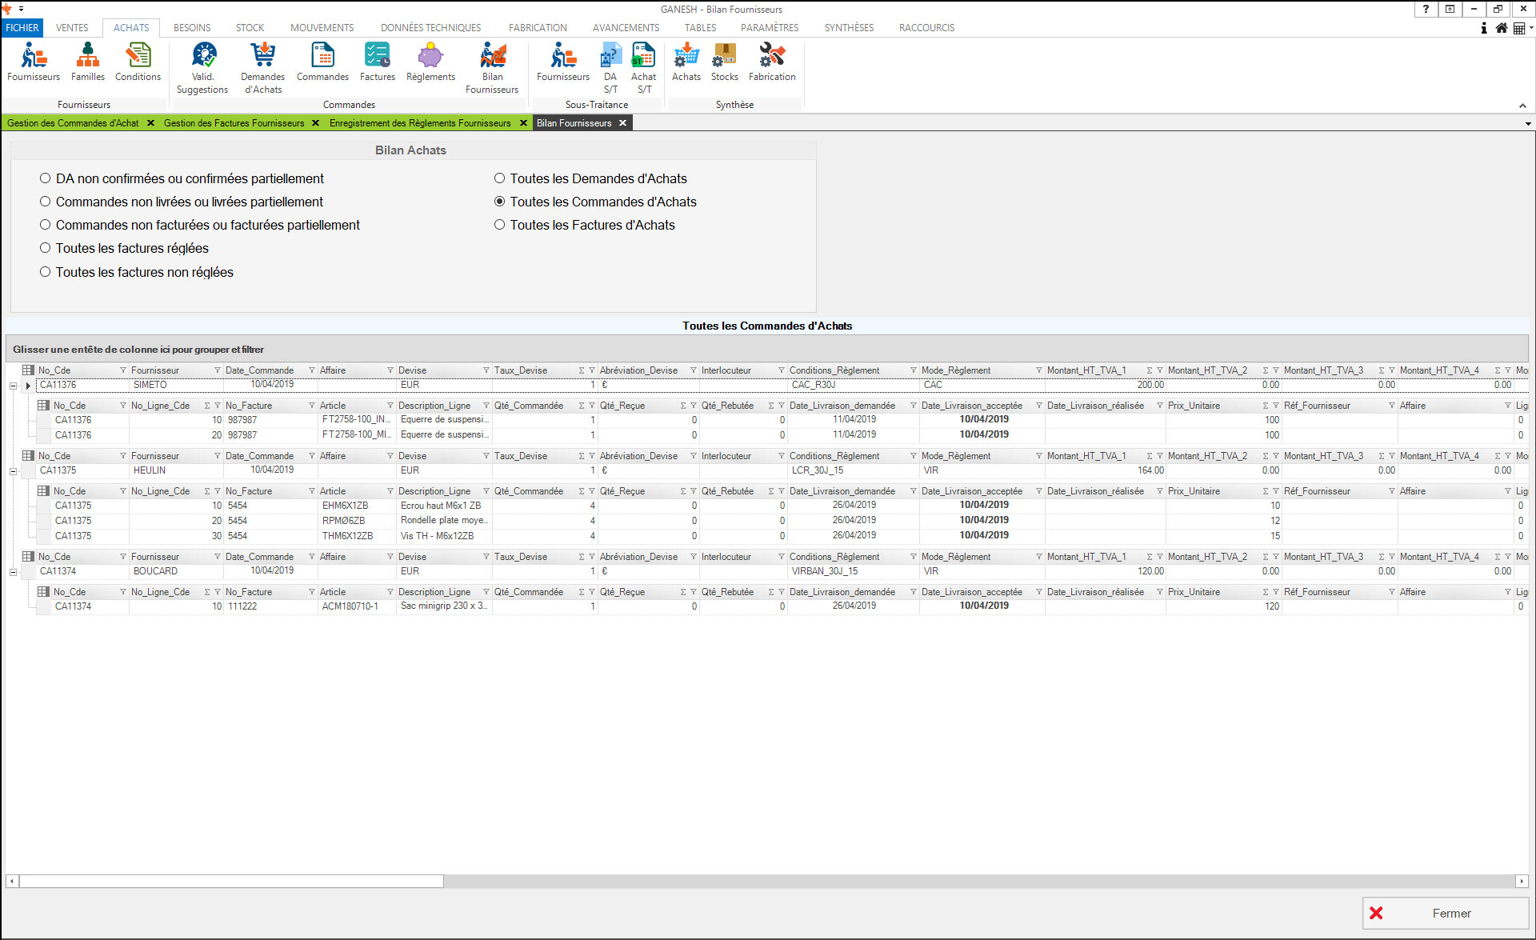Collapse the CA11374 BOUCARD order row
The width and height of the screenshot is (1536, 940).
click(13, 572)
